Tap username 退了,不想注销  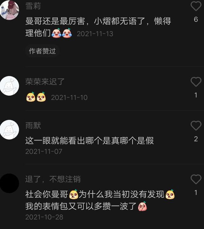tap(53, 179)
